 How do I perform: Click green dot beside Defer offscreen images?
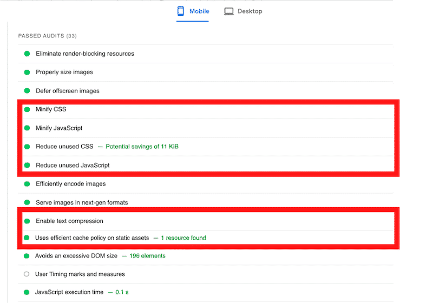click(27, 91)
